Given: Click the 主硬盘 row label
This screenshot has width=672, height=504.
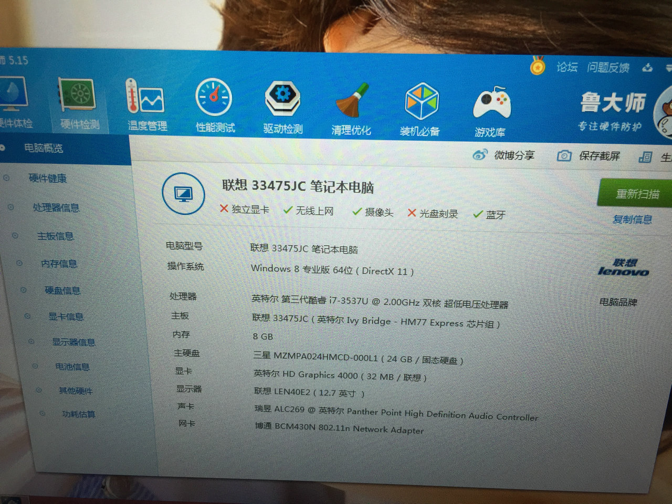Looking at the screenshot, I should (x=187, y=353).
